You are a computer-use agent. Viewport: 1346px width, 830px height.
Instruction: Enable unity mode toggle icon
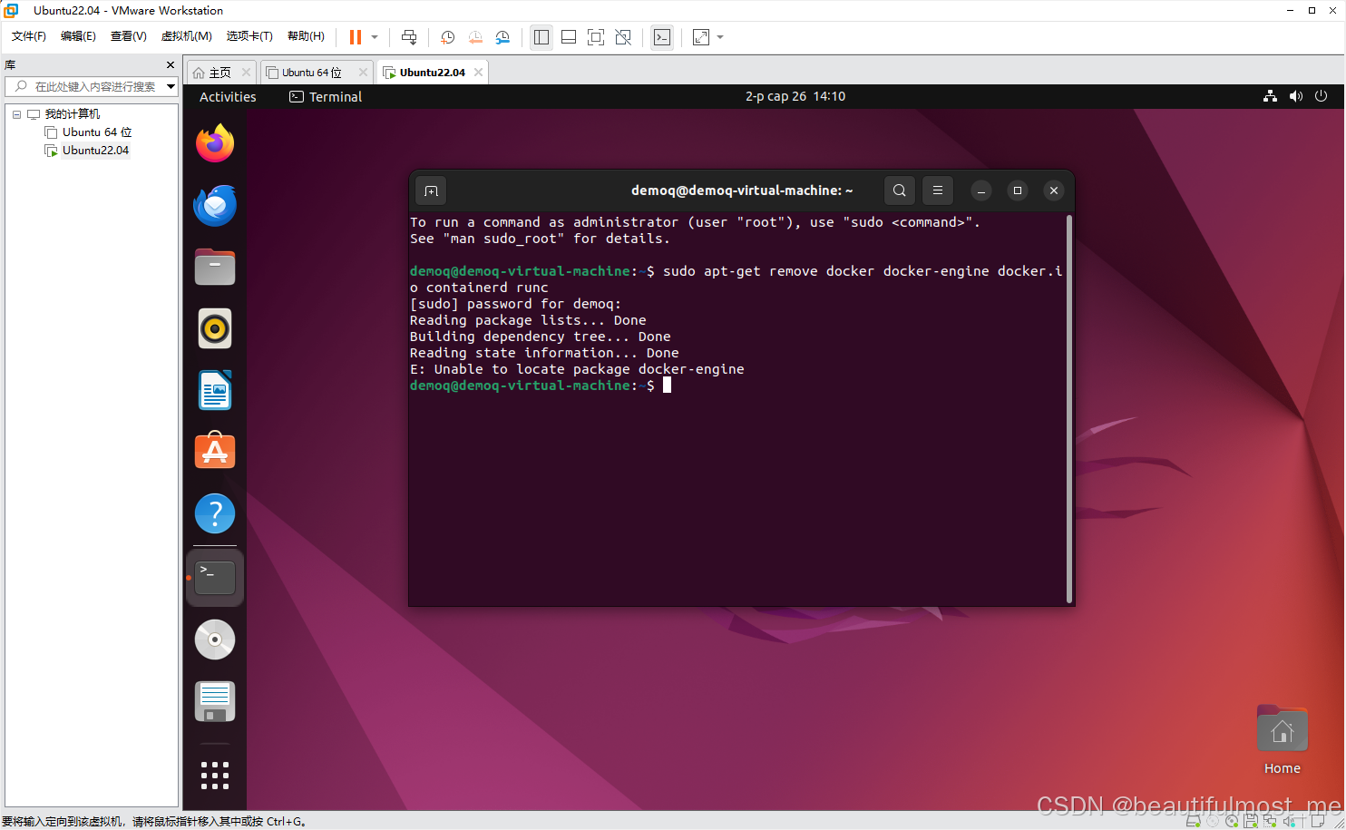[623, 37]
